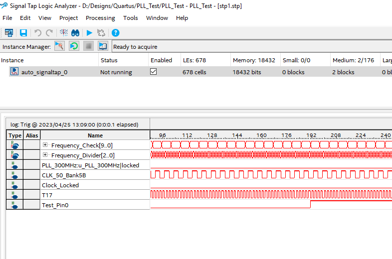Open the Project menu
Screen dimensions: 392x259
point(68,18)
